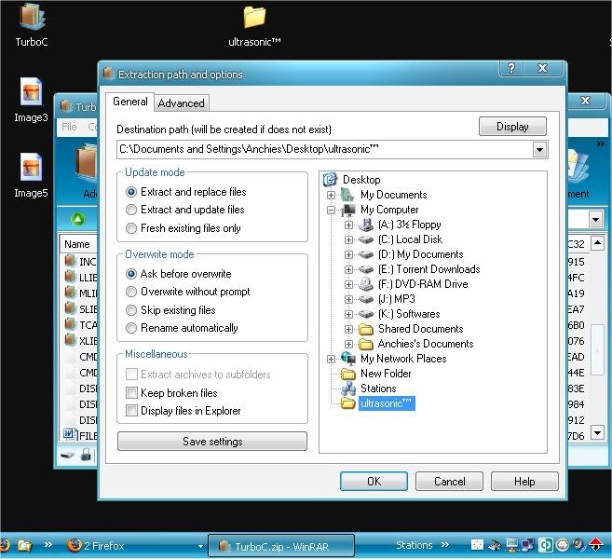Select (J:) MP3 drive in tree

click(x=397, y=299)
